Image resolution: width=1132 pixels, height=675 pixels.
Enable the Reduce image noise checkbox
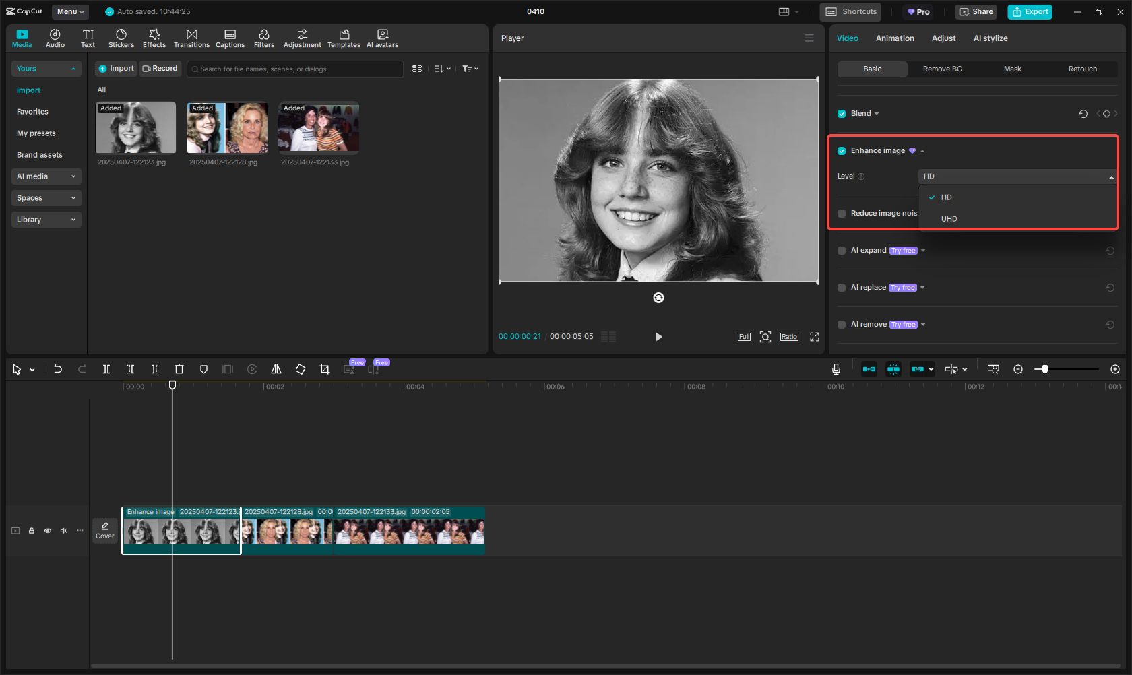(842, 214)
